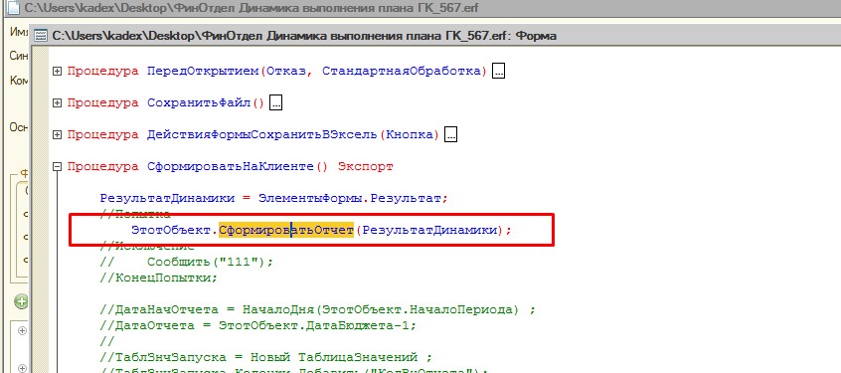
Task: Expand the ДействияФормыСохранитьВЭксель procedure block
Action: click(x=57, y=135)
